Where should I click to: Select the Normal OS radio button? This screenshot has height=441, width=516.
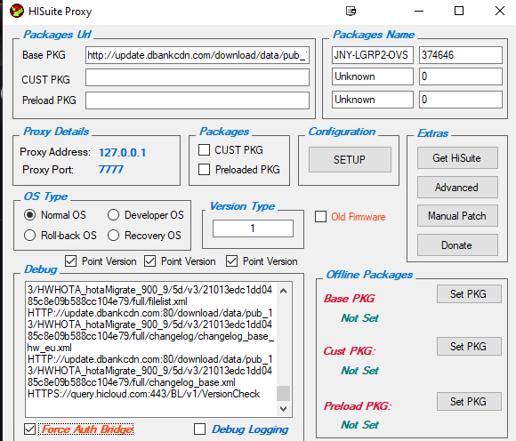click(x=29, y=215)
